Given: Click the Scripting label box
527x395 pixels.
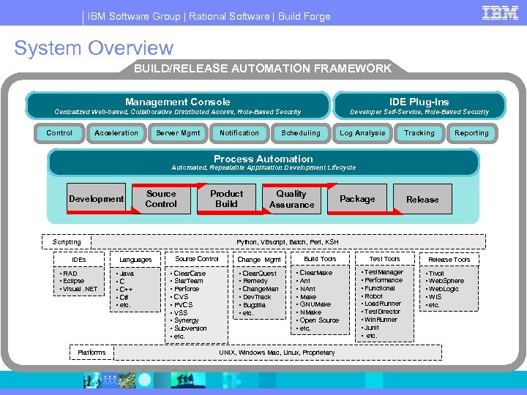Looking at the screenshot, I should coord(67,242).
